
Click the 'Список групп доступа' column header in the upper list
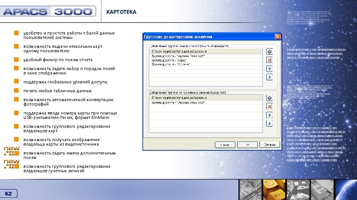205,51
